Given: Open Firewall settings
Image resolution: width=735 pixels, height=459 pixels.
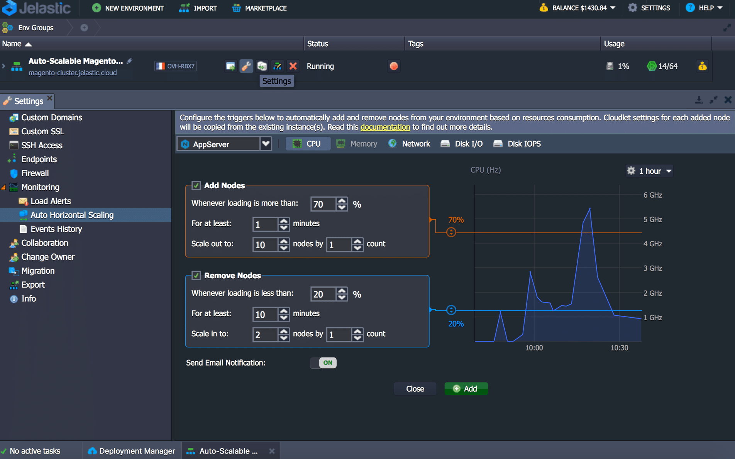Looking at the screenshot, I should click(35, 173).
